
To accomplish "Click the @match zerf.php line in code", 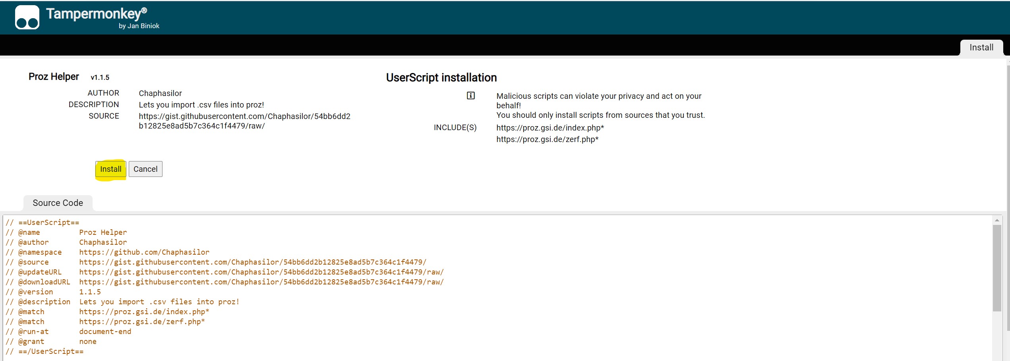I will [x=105, y=322].
